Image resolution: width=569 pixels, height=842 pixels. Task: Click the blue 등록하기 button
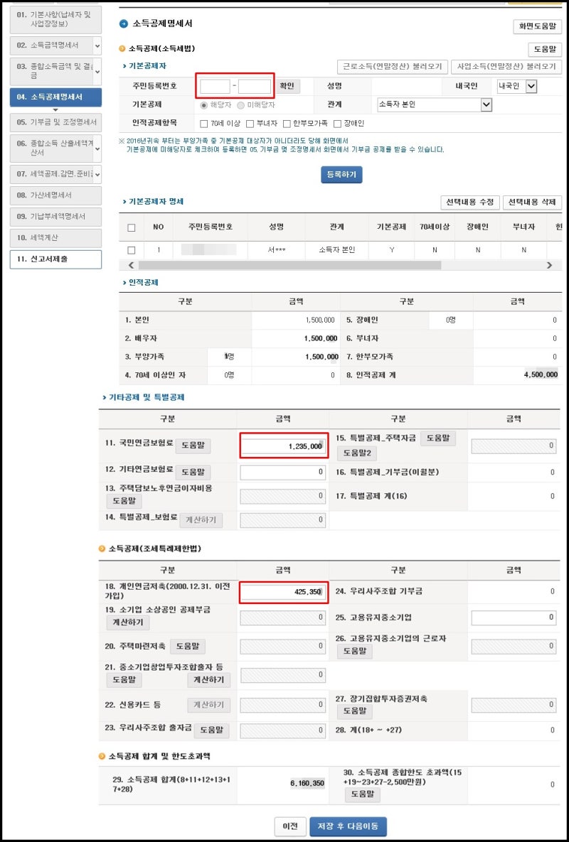pos(341,174)
